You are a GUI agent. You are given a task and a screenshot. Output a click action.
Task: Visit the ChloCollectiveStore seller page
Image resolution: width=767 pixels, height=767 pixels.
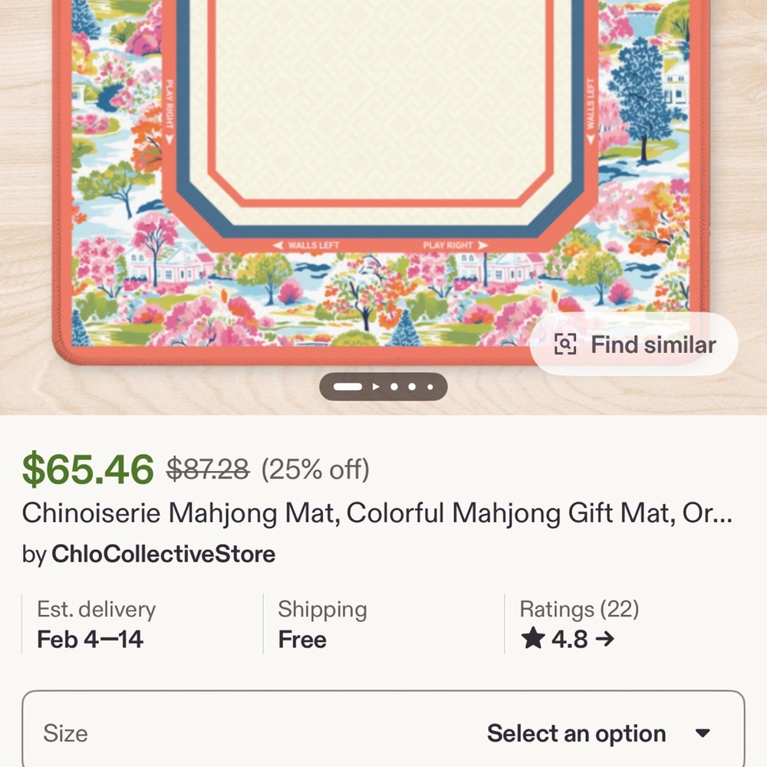pos(163,554)
